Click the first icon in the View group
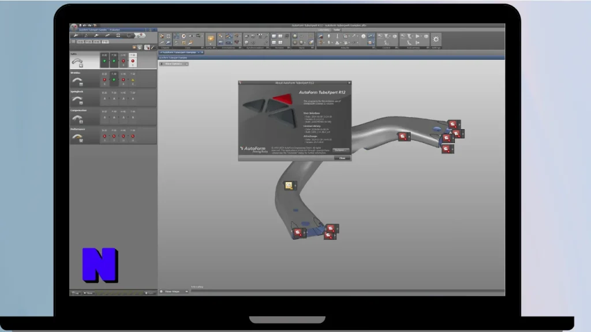The height and width of the screenshot is (332, 591). coord(176,36)
